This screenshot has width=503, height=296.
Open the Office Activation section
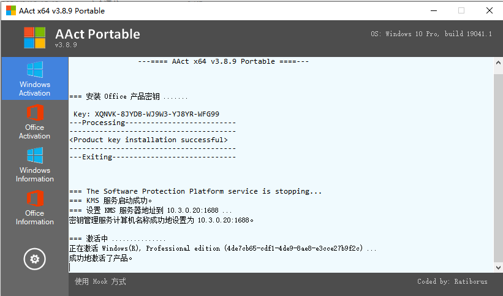click(x=35, y=122)
